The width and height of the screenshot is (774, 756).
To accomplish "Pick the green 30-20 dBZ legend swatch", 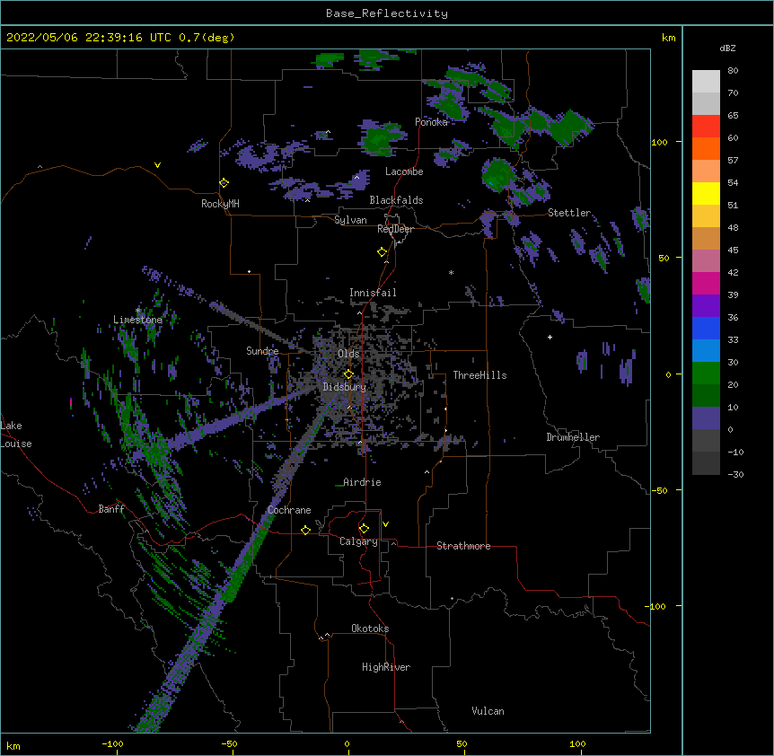I will click(706, 374).
